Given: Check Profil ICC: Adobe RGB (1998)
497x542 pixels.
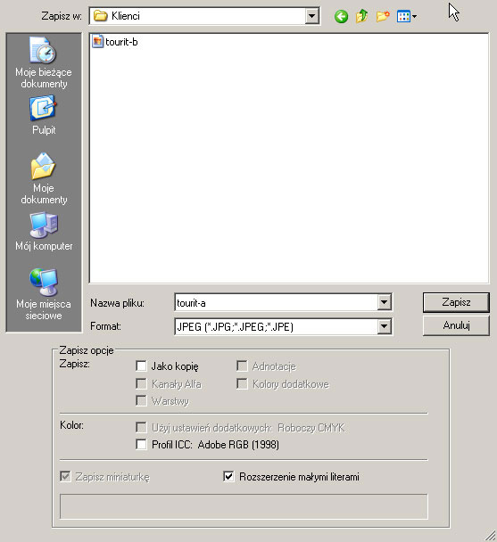Looking at the screenshot, I should coord(141,444).
